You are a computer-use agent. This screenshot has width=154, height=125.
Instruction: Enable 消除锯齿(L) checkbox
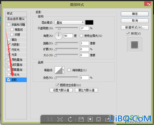[x=69, y=70]
